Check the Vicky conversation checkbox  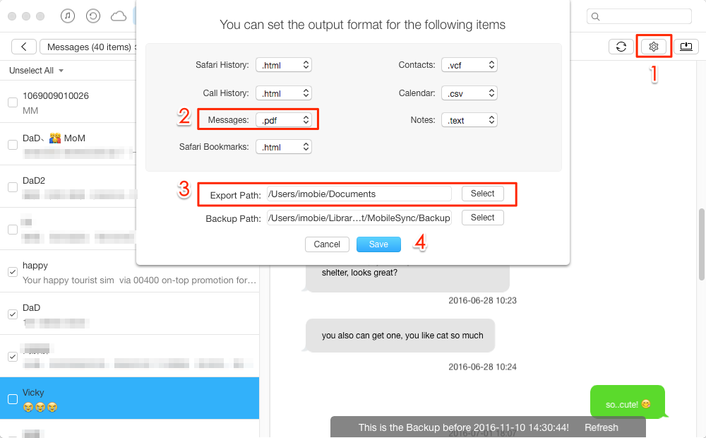tap(13, 399)
